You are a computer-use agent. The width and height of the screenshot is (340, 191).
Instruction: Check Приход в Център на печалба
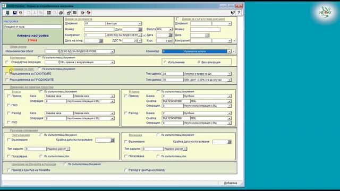pyautogui.click(x=9, y=170)
